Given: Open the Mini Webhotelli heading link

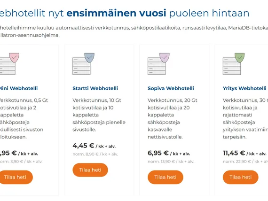Looking at the screenshot, I should point(19,88).
